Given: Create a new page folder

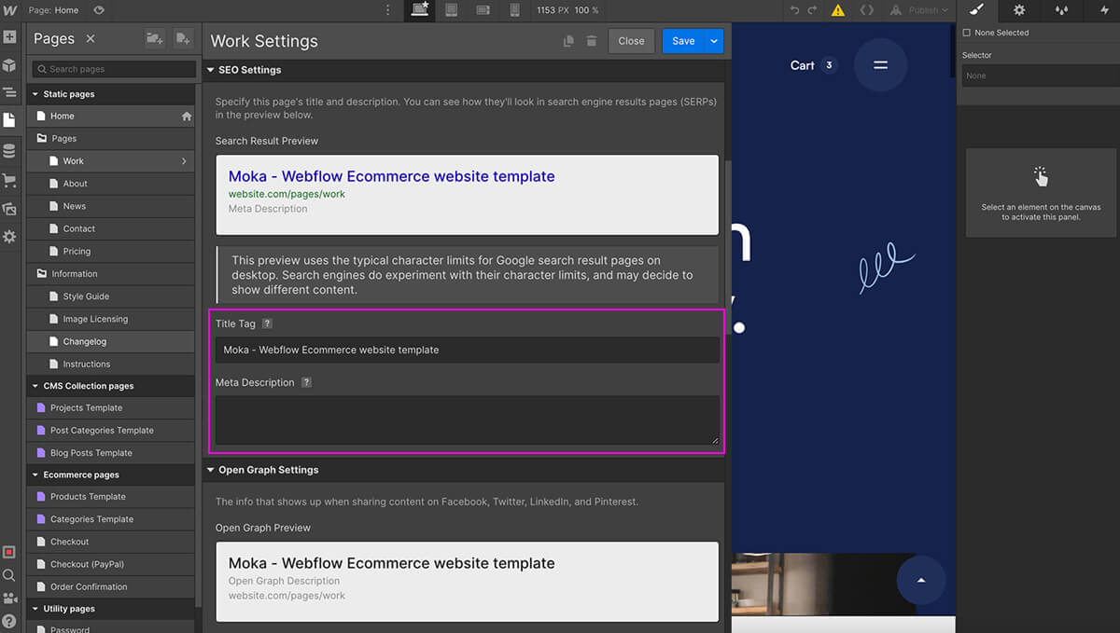Looking at the screenshot, I should coord(154,38).
